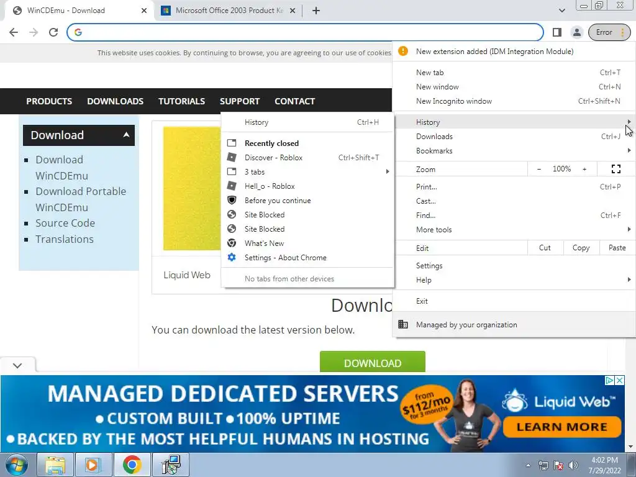Click the DOWNLOADS nav item
The width and height of the screenshot is (636, 477).
point(115,101)
